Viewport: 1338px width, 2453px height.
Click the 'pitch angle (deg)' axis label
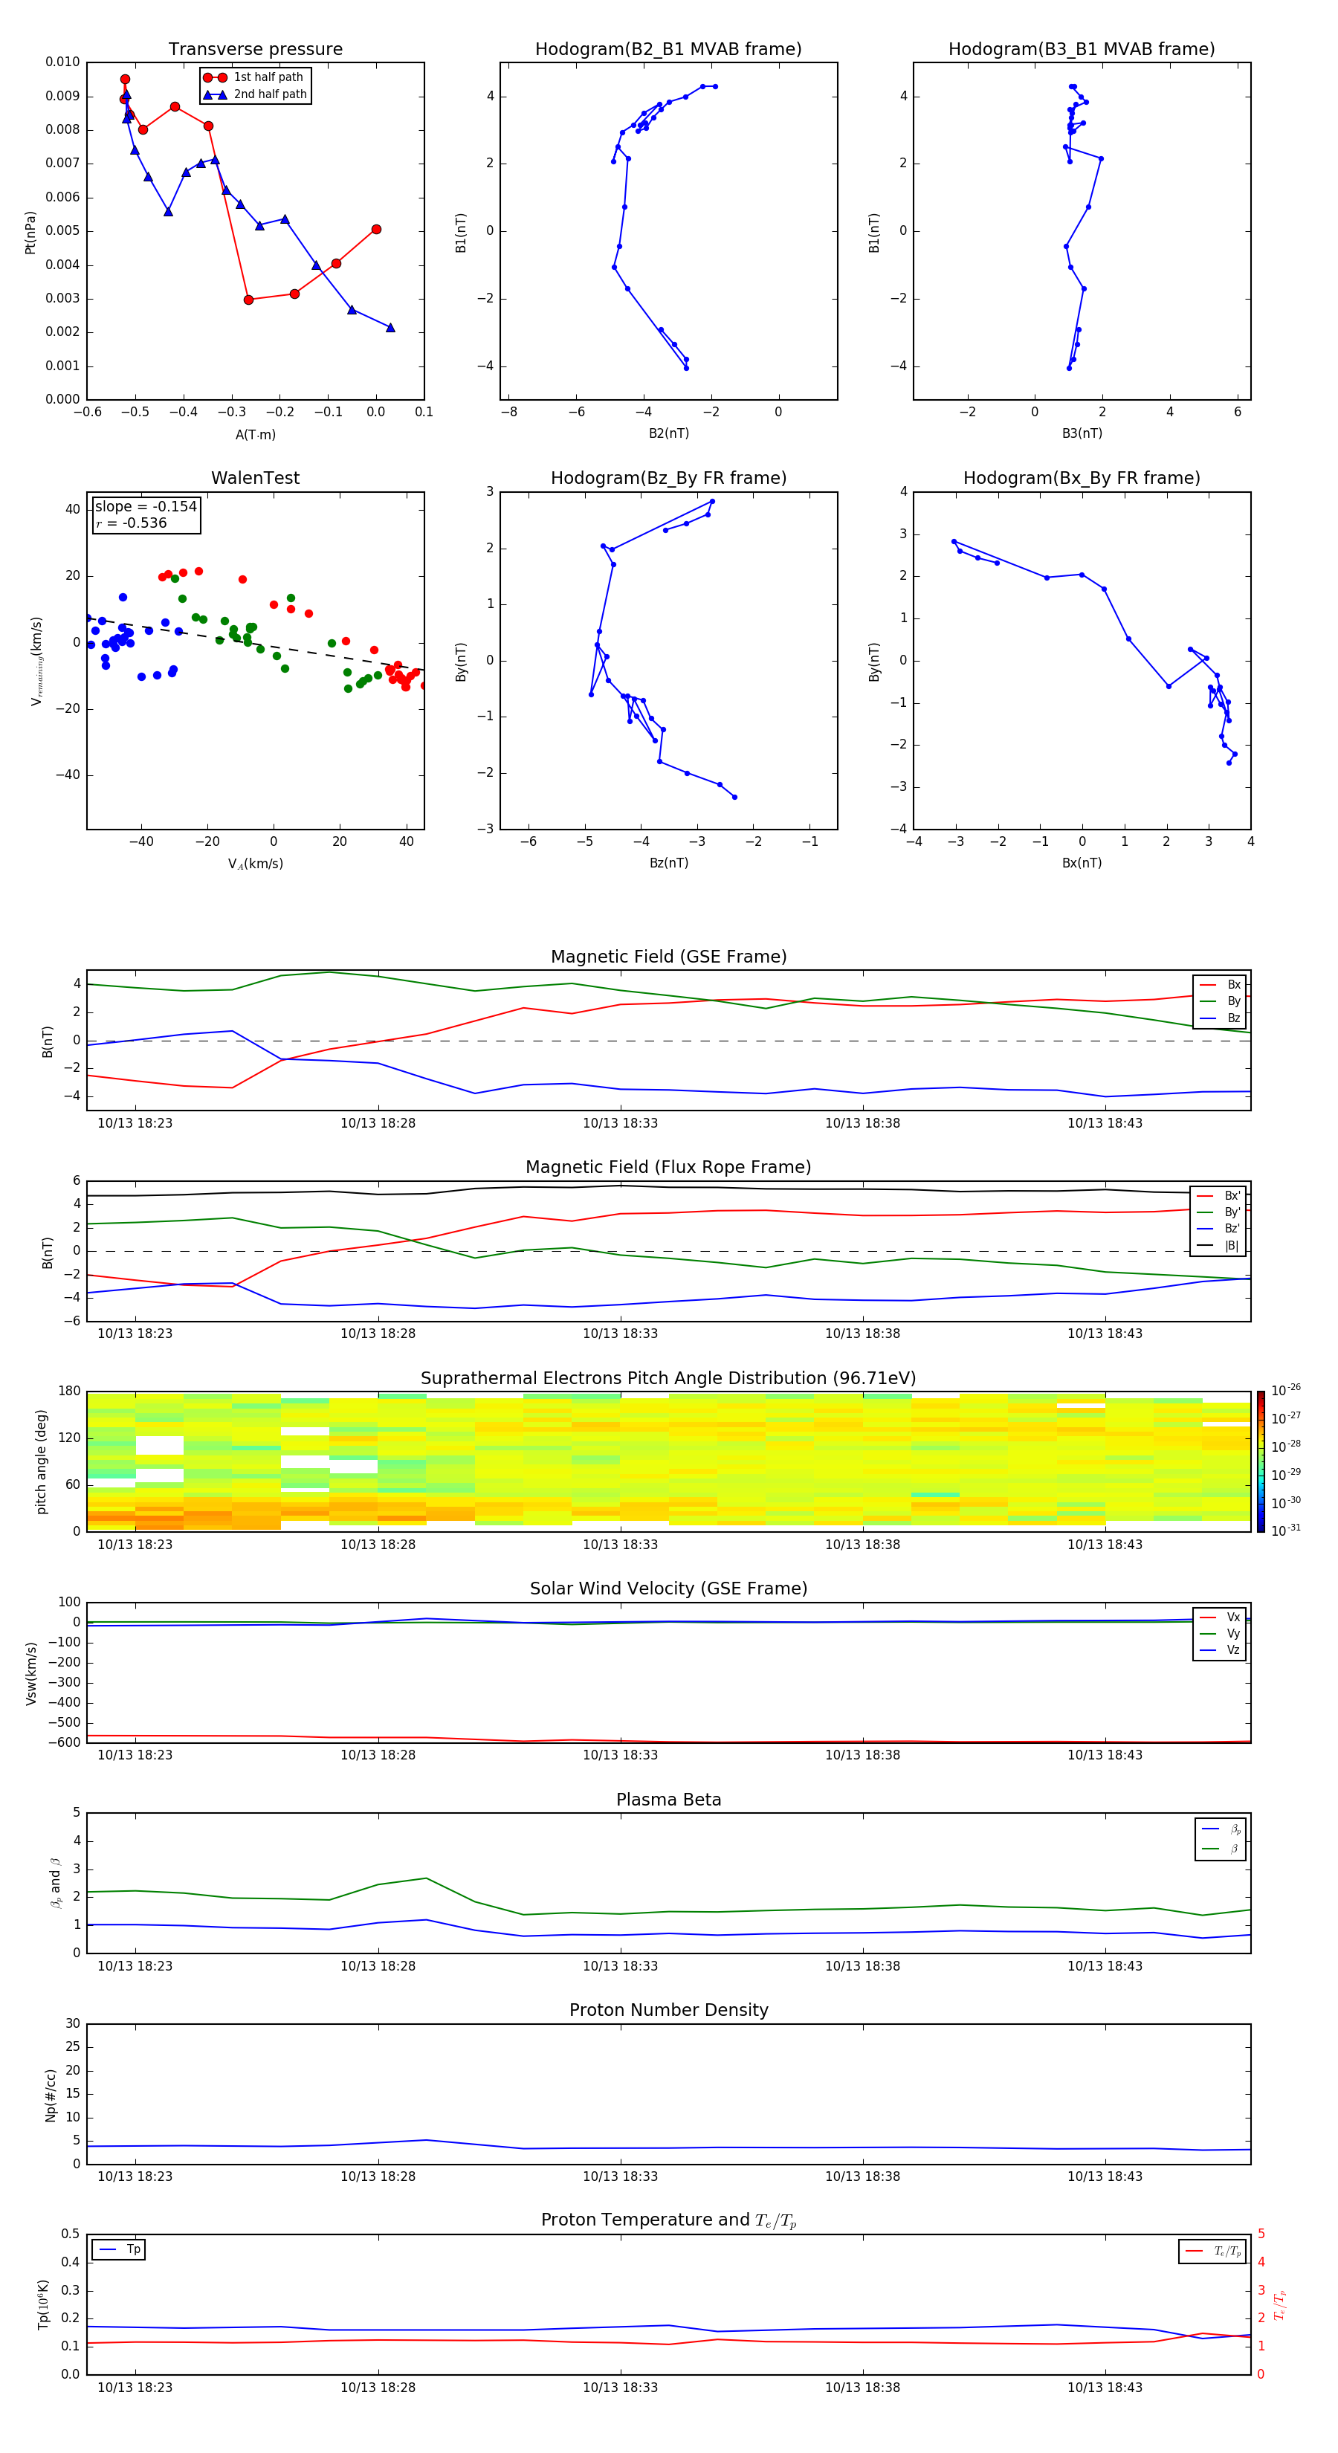[41, 1461]
